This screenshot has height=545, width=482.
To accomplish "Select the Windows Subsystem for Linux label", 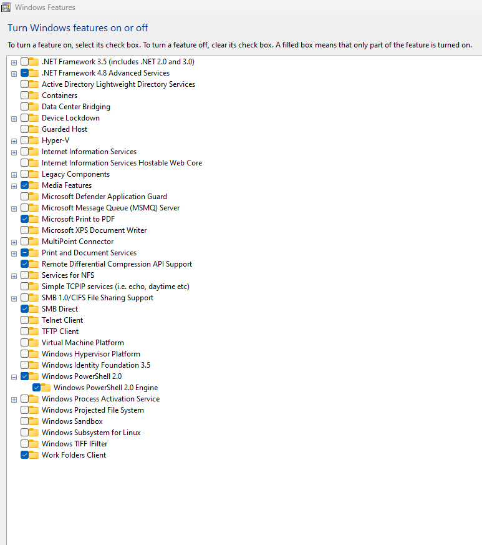I will coord(91,433).
